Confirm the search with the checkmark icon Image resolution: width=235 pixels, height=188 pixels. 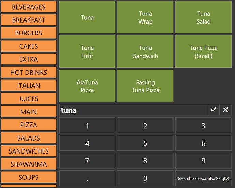coord(213,110)
